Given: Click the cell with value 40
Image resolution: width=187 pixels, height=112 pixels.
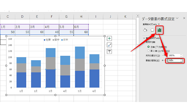Looking at the screenshot, I should tap(52, 32).
